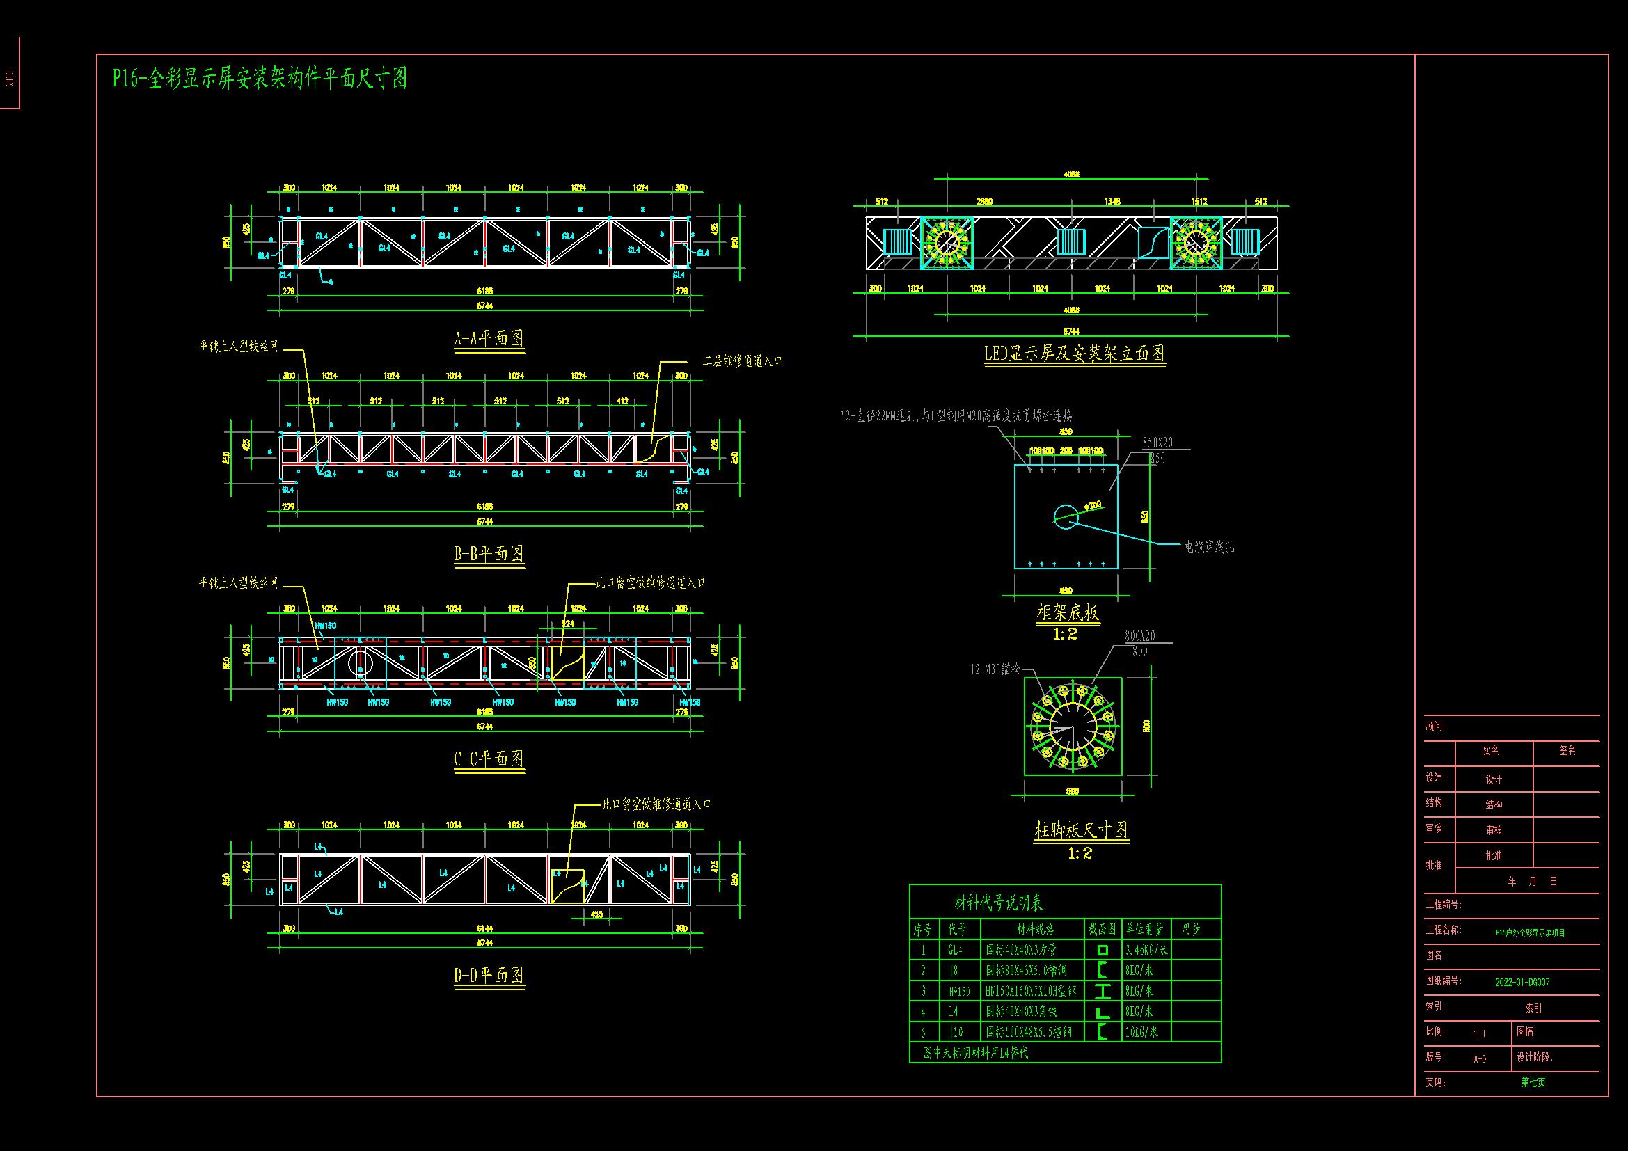This screenshot has width=1628, height=1151.
Task: Click the φ200 cable hole circle in frame base plate
Action: coord(1066,516)
